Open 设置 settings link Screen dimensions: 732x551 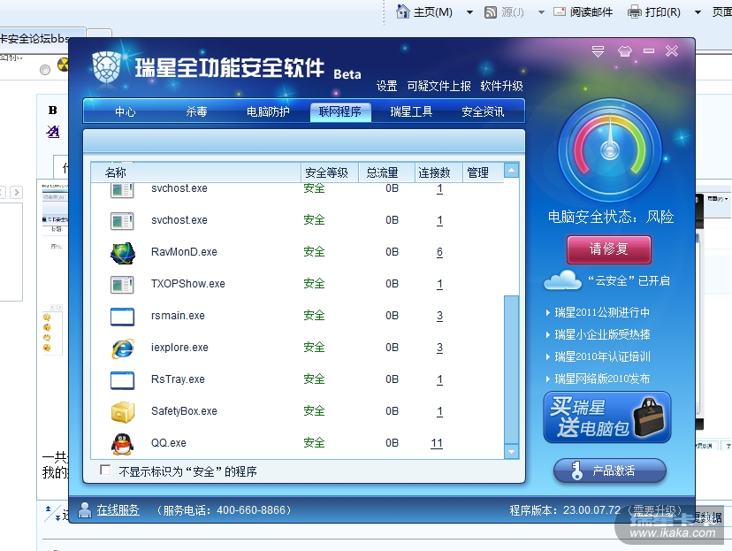(386, 87)
